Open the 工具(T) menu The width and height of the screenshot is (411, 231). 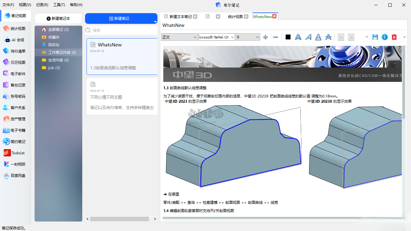tap(59, 5)
